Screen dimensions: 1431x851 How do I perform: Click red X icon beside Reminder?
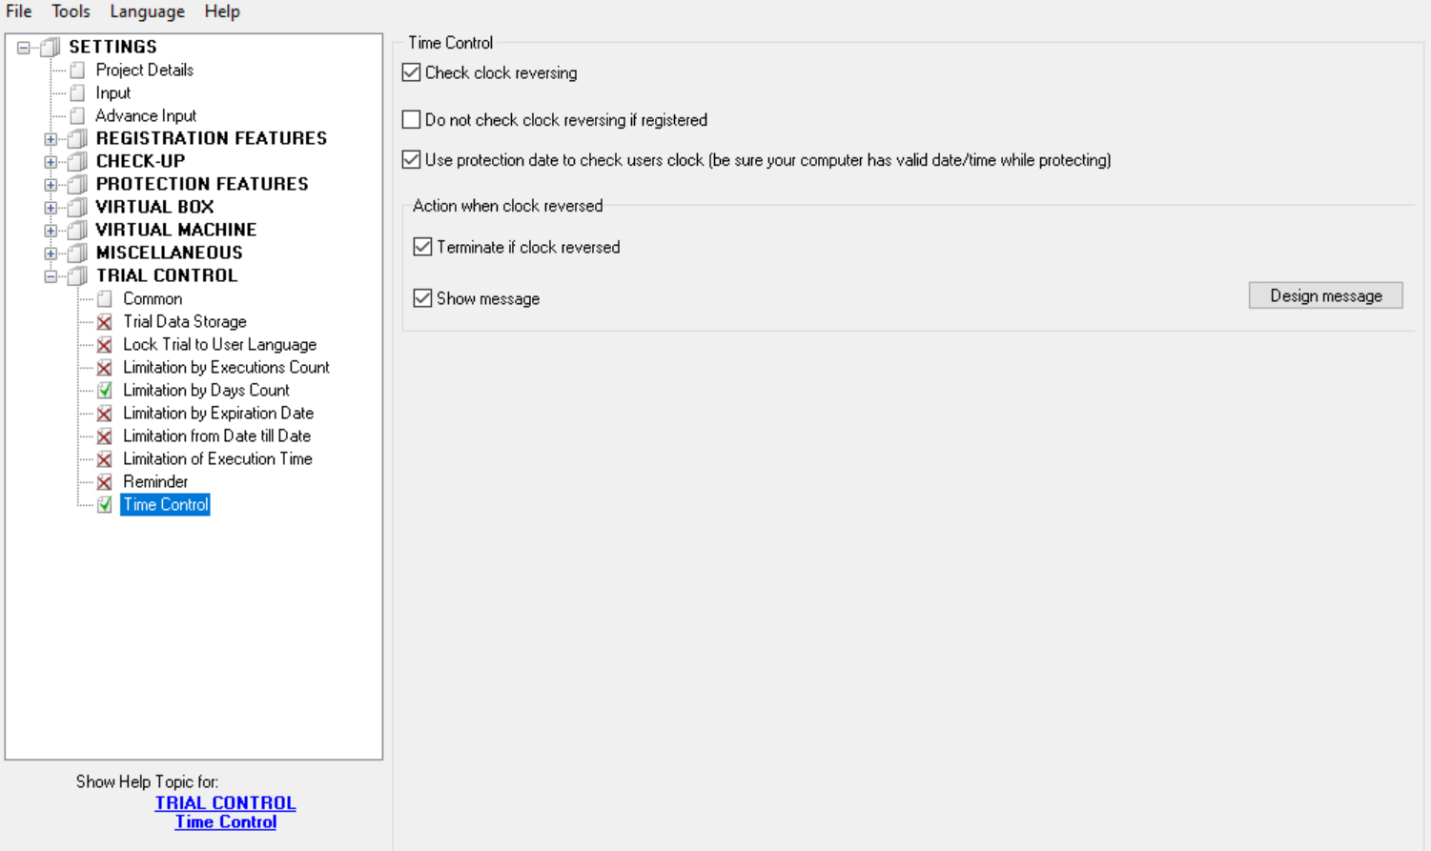click(x=105, y=482)
